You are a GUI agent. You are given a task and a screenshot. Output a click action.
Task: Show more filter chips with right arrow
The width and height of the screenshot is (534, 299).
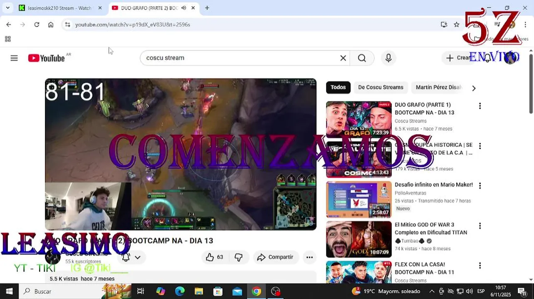(474, 88)
